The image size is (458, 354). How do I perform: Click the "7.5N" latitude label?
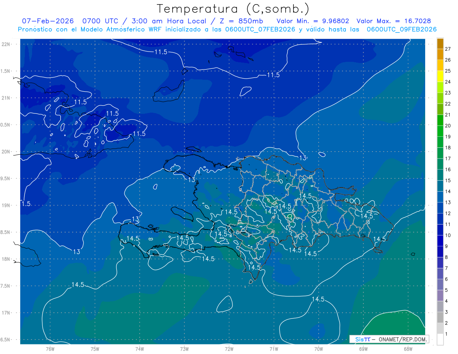coord(6,286)
